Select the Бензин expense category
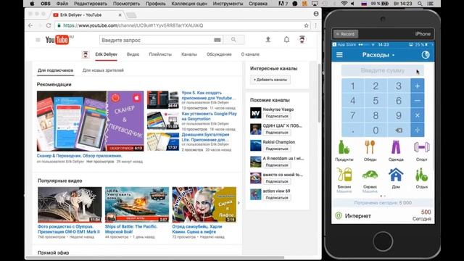 click(x=344, y=180)
